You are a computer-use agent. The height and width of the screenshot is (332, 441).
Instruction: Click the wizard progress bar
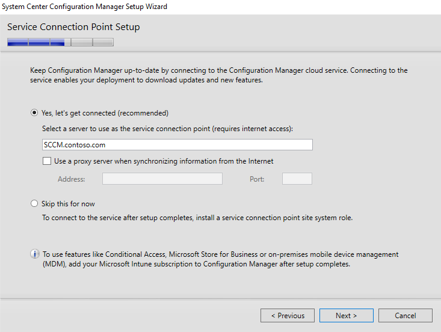coord(61,42)
